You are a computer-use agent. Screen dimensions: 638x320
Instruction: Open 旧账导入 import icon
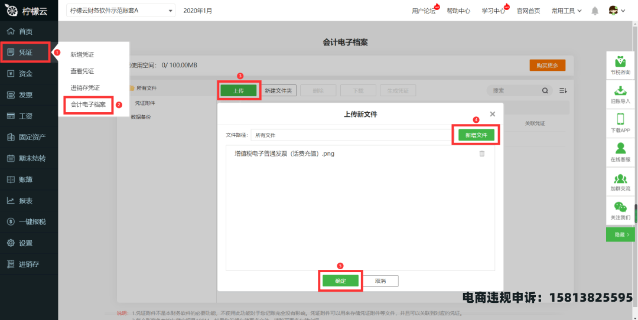click(x=620, y=93)
